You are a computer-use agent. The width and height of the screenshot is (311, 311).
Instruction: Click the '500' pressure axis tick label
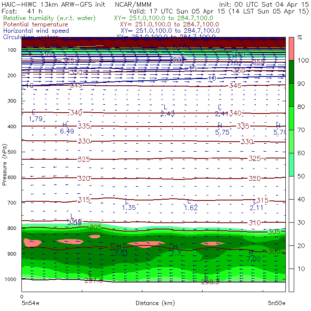(12, 152)
